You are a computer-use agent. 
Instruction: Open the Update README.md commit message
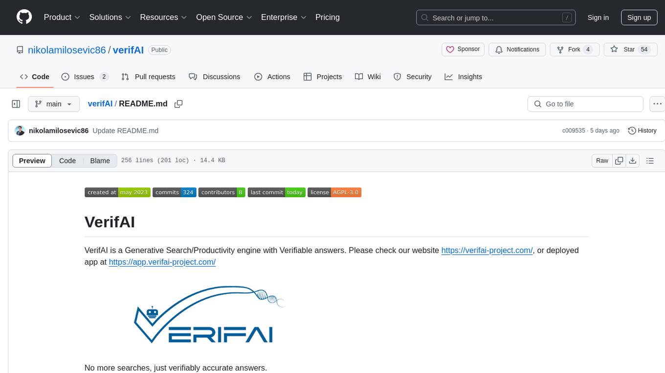(126, 131)
